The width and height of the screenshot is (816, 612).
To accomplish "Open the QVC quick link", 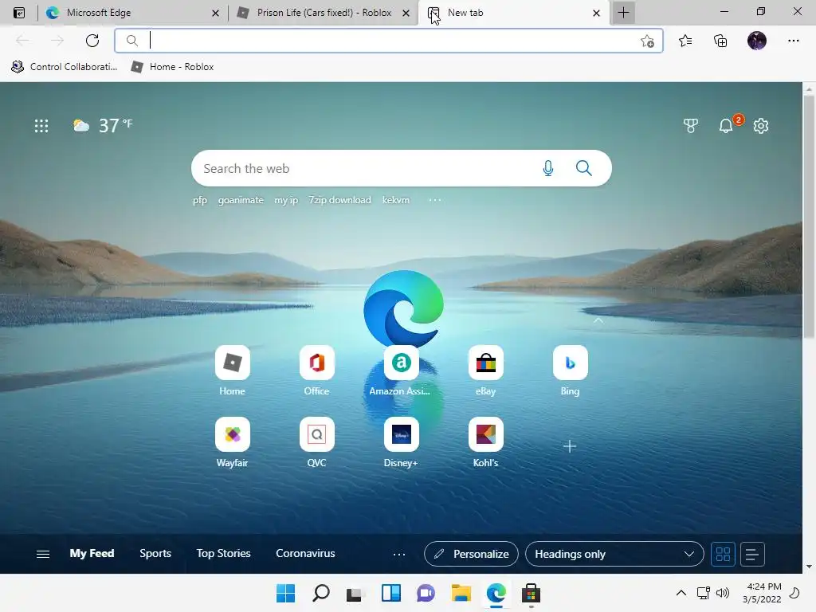I will [316, 442].
